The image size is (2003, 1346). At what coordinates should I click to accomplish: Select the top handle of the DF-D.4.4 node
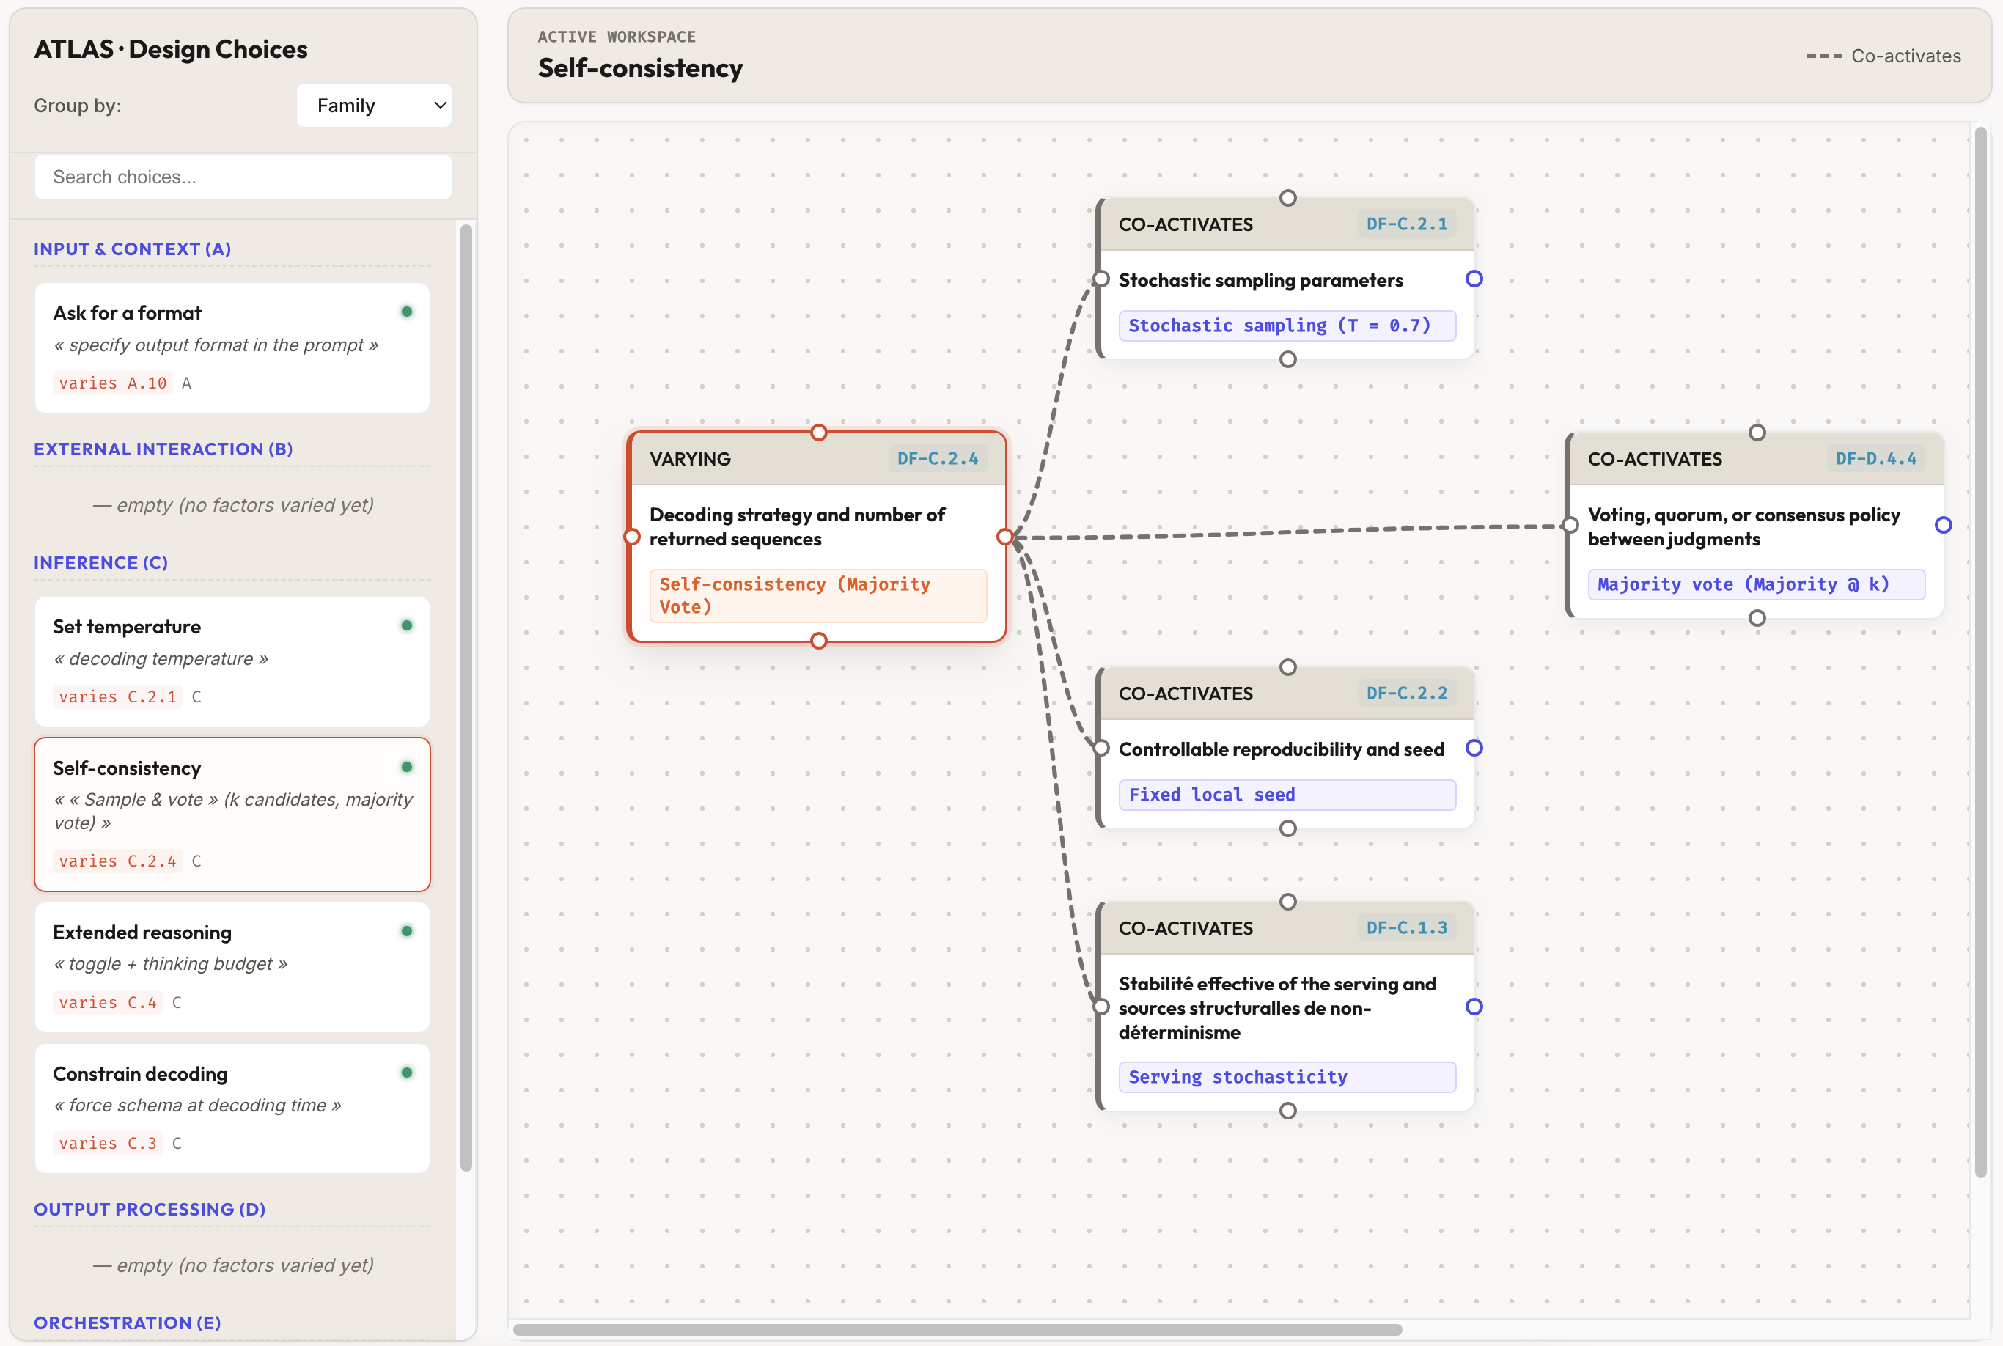[1757, 432]
